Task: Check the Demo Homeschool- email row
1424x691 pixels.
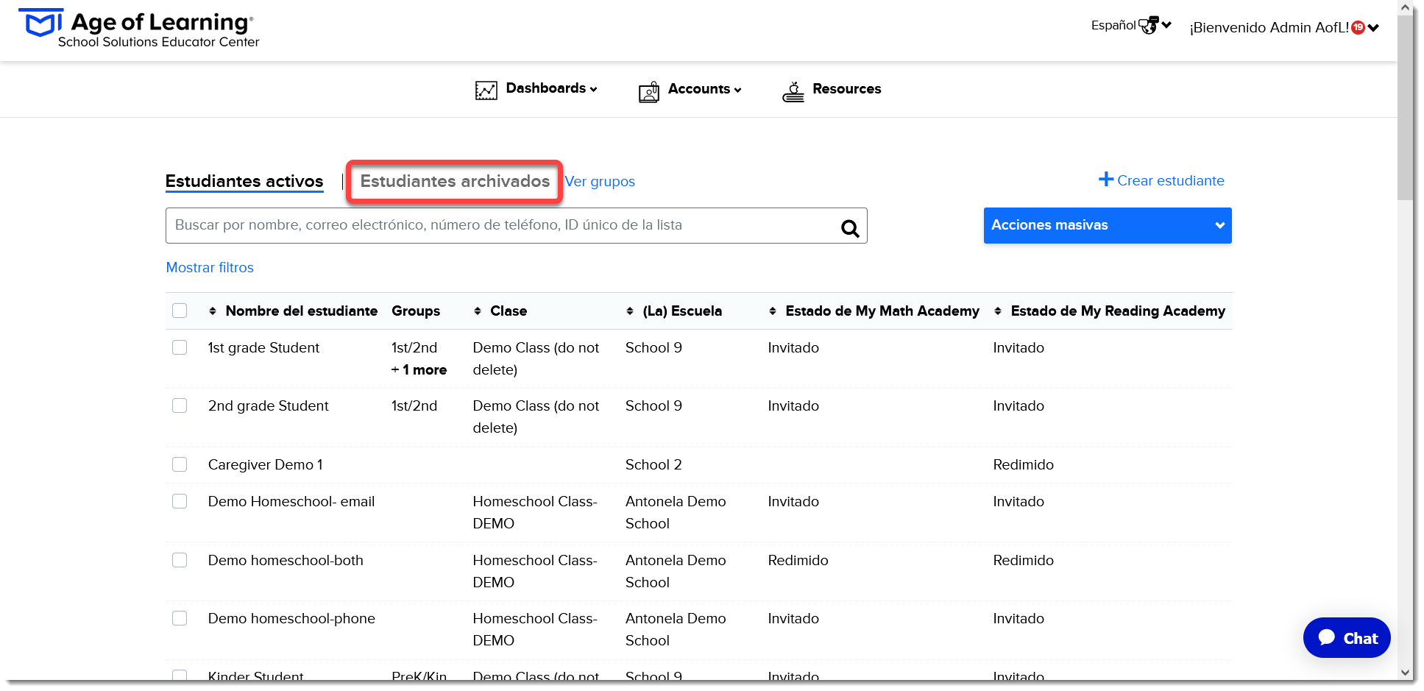Action: (180, 501)
